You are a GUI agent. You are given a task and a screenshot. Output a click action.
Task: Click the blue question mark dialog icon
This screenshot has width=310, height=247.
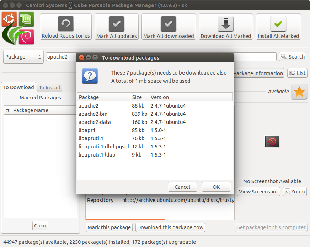(90, 76)
